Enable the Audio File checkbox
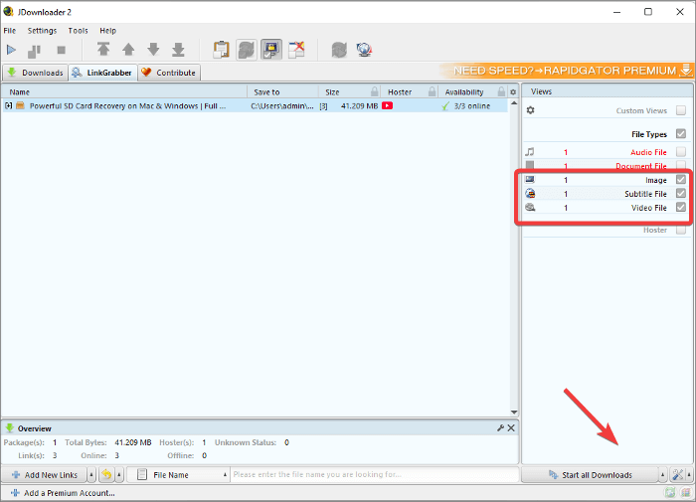The height and width of the screenshot is (502, 696). [681, 152]
